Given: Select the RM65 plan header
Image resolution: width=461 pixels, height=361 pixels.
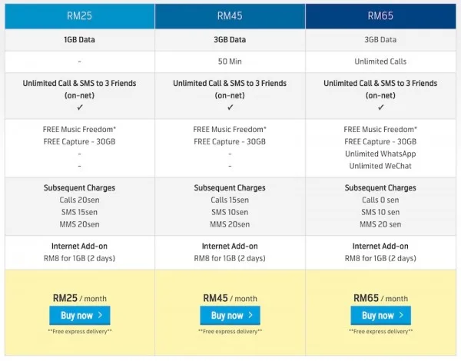Looking at the screenshot, I should point(381,16).
